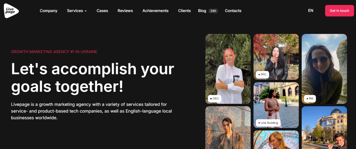The image size is (356, 149).
Task: Click the 240 blog count badge
Action: [x=213, y=11]
